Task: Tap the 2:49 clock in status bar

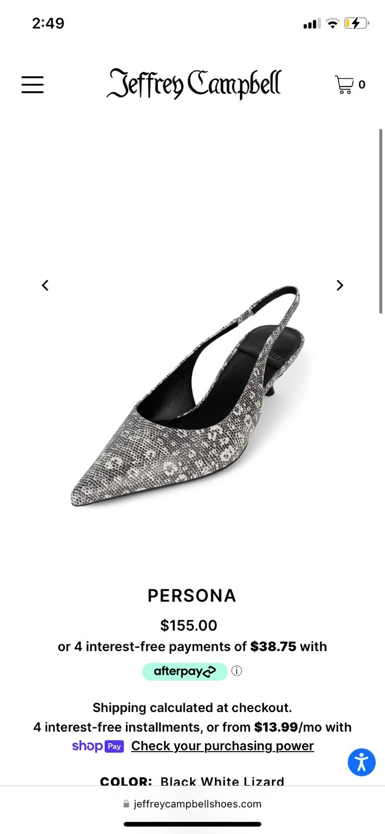Action: point(48,23)
